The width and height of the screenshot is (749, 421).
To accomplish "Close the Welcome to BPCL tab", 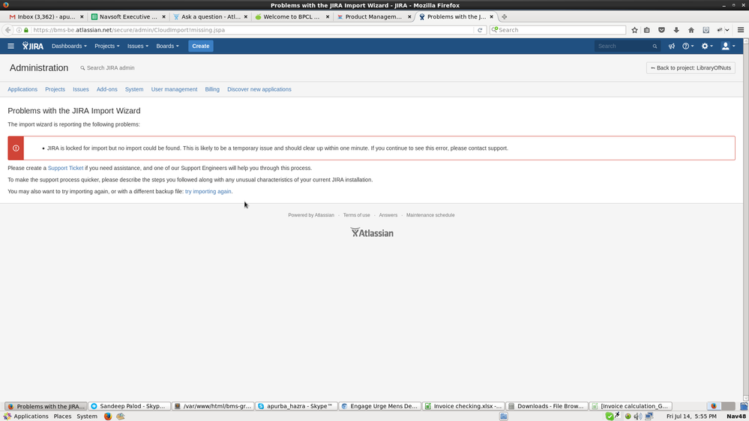I will click(x=328, y=16).
